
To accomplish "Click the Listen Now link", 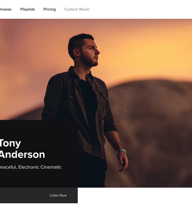I will pyautogui.click(x=58, y=195).
